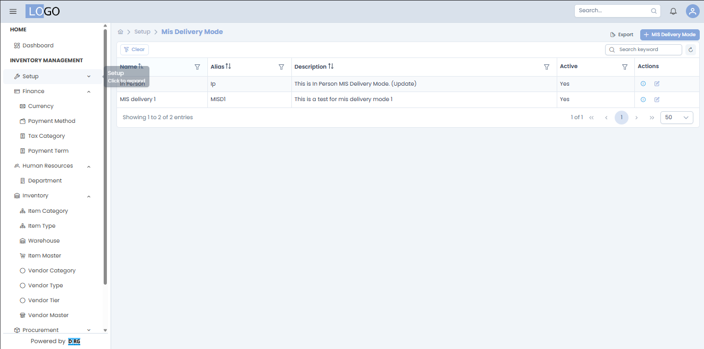Open the filter for the Active column
The width and height of the screenshot is (704, 349).
point(625,67)
